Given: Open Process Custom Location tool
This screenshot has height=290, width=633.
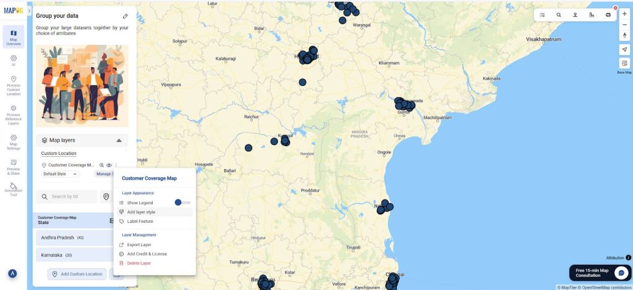Looking at the screenshot, I should [x=14, y=85].
